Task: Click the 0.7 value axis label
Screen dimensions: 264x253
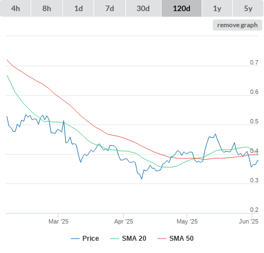Action: click(254, 62)
